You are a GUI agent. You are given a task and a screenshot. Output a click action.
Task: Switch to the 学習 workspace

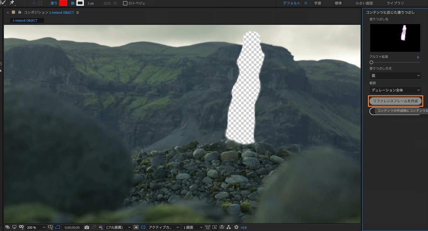coord(317,3)
